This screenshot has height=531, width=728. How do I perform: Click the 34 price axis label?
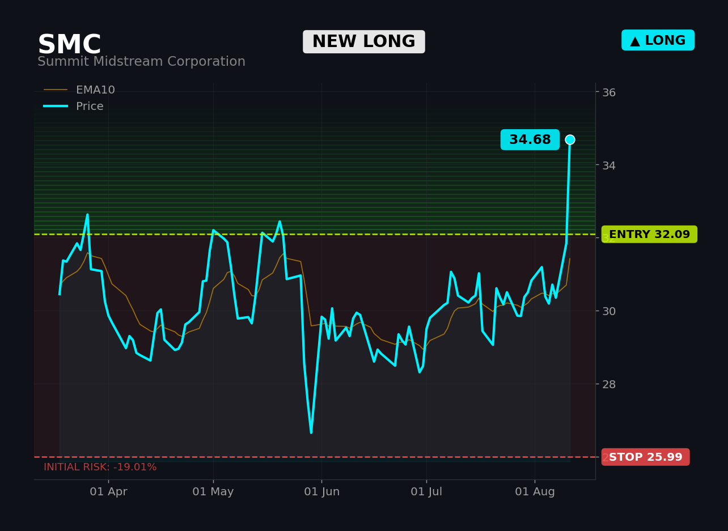(609, 165)
